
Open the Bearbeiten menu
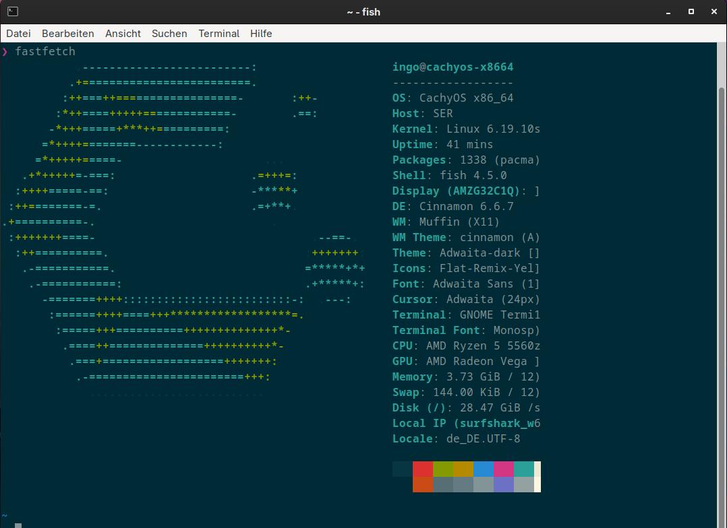[67, 33]
